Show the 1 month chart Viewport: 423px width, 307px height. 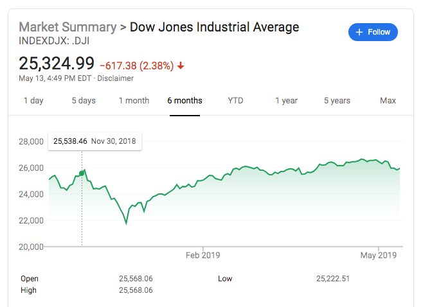pyautogui.click(x=134, y=100)
